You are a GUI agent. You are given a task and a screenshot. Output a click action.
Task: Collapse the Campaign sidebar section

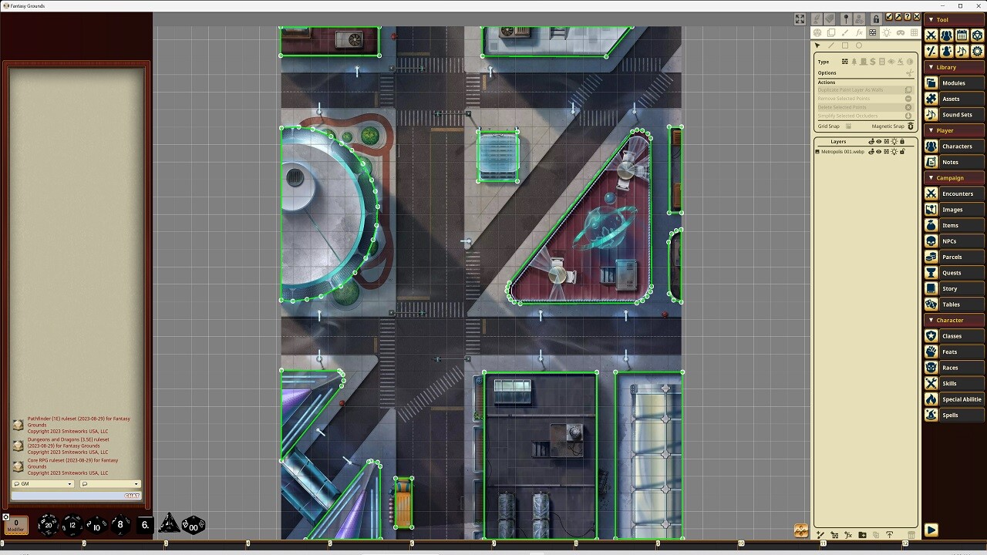931,178
